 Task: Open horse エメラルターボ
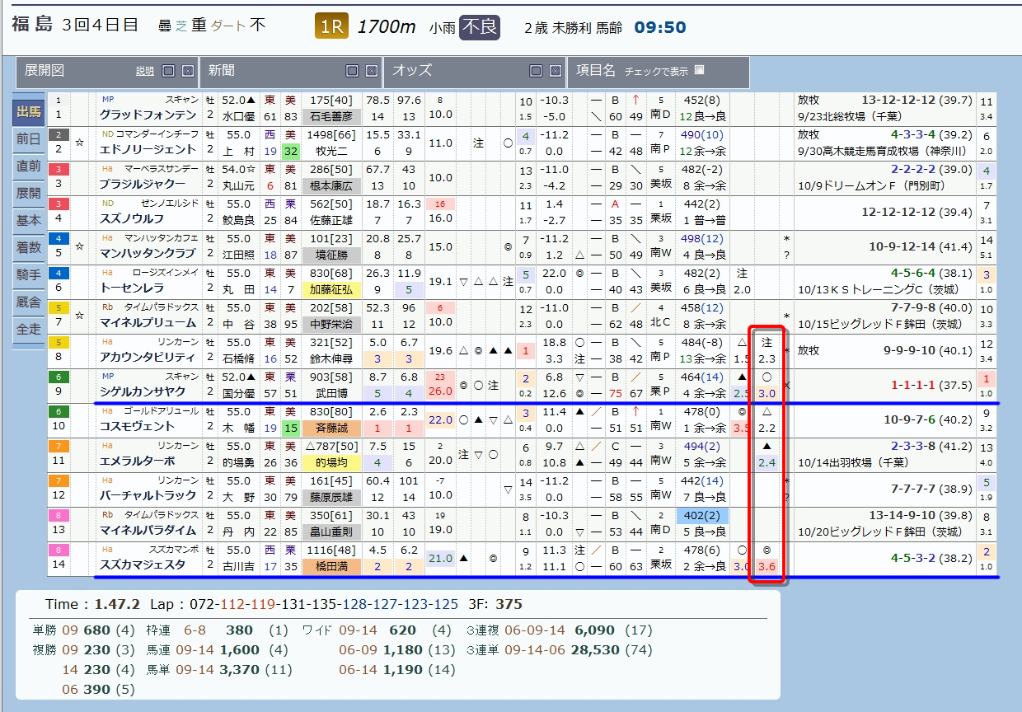(x=137, y=461)
